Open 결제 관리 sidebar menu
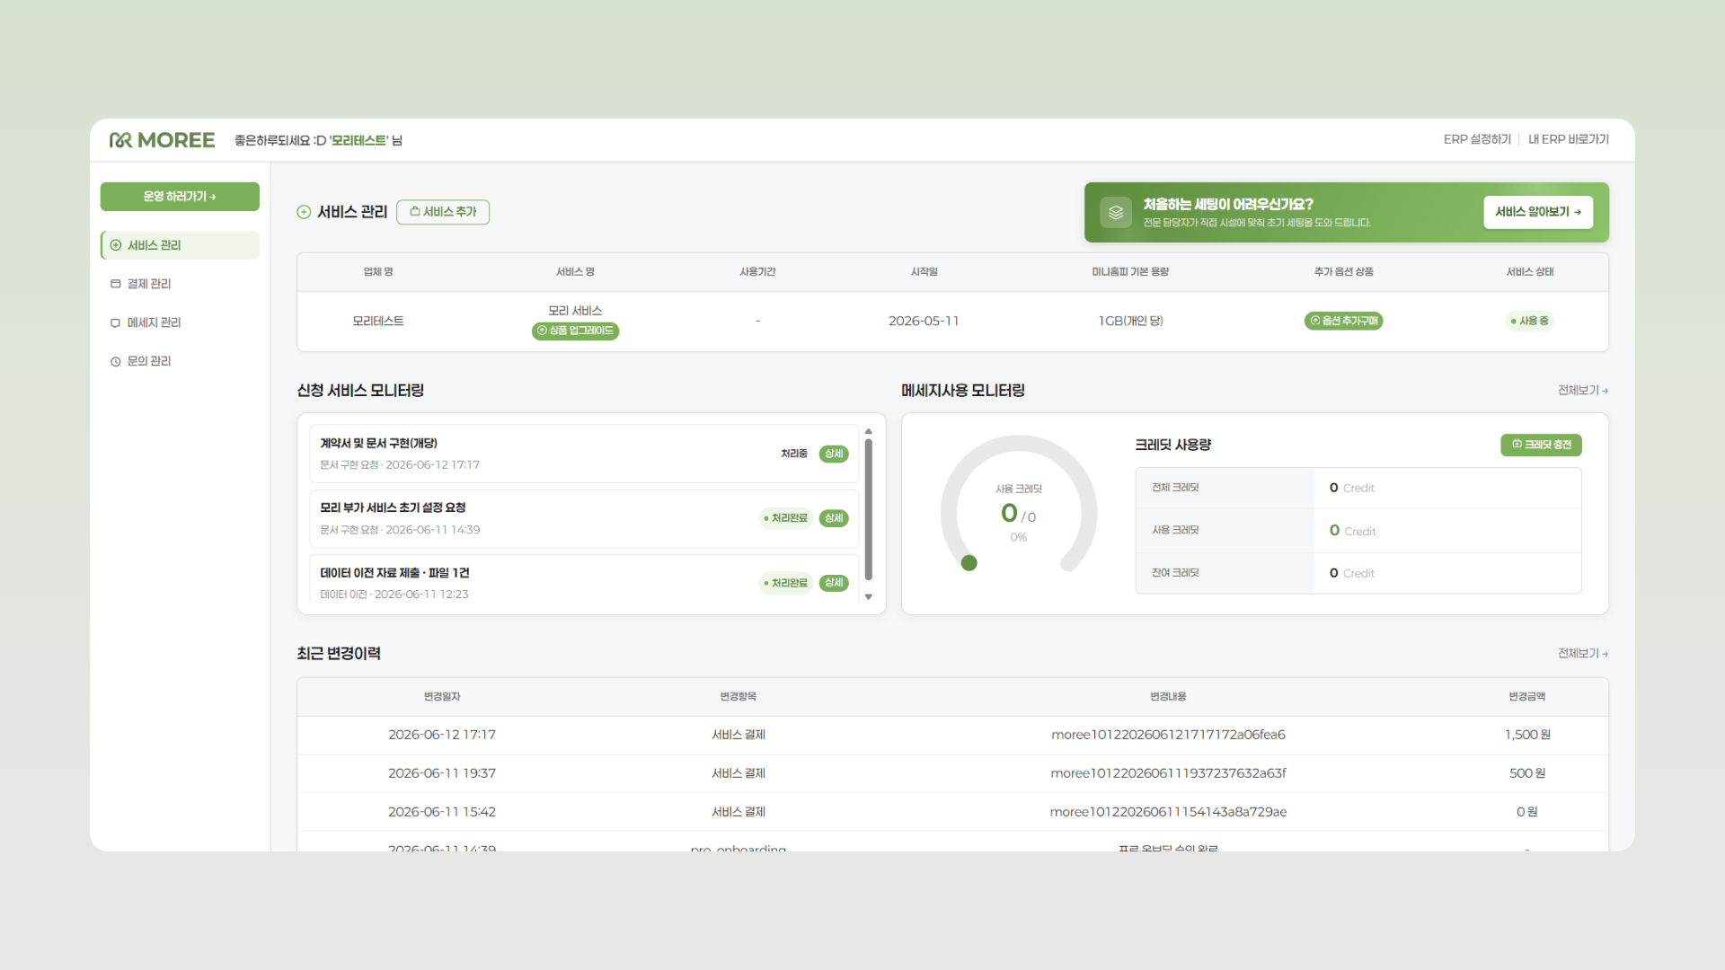 180,284
